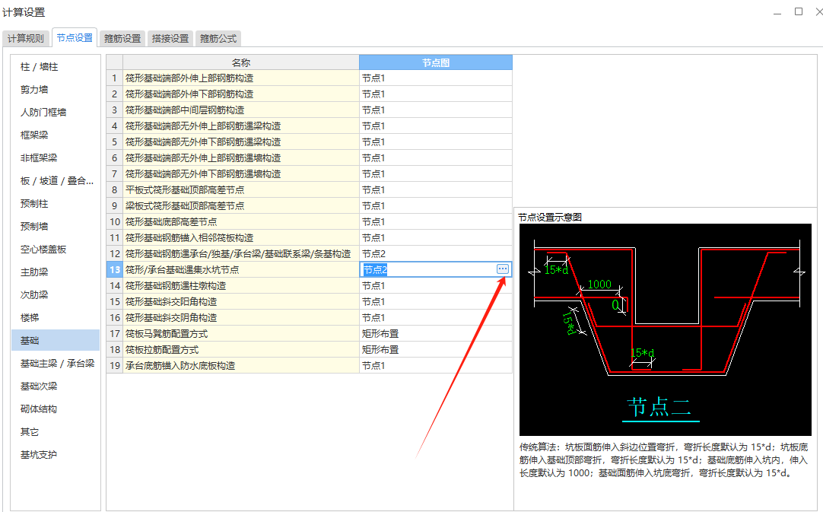Select row 梁板式筏形基础顶部高差节点

(x=241, y=206)
